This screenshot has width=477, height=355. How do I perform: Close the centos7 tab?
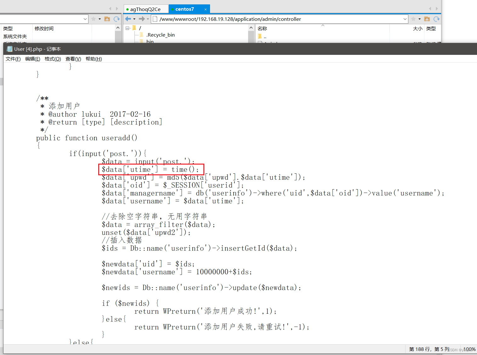205,9
